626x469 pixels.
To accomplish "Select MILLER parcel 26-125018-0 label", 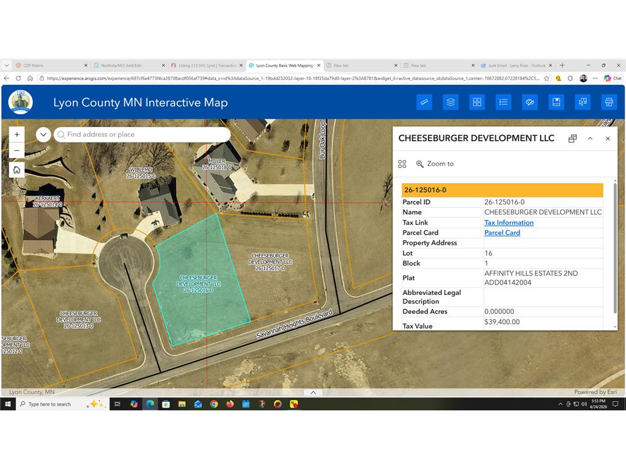I will tap(217, 164).
